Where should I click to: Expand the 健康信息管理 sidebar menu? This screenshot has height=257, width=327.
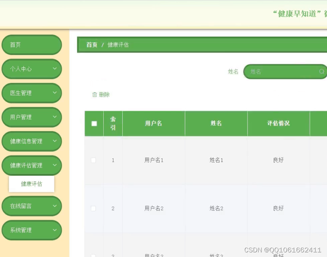pos(31,141)
